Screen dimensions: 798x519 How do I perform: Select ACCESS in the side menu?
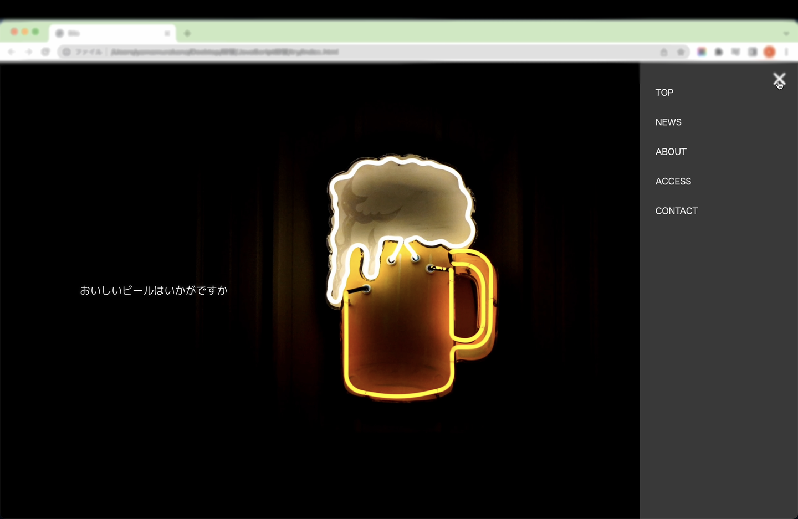tap(673, 182)
